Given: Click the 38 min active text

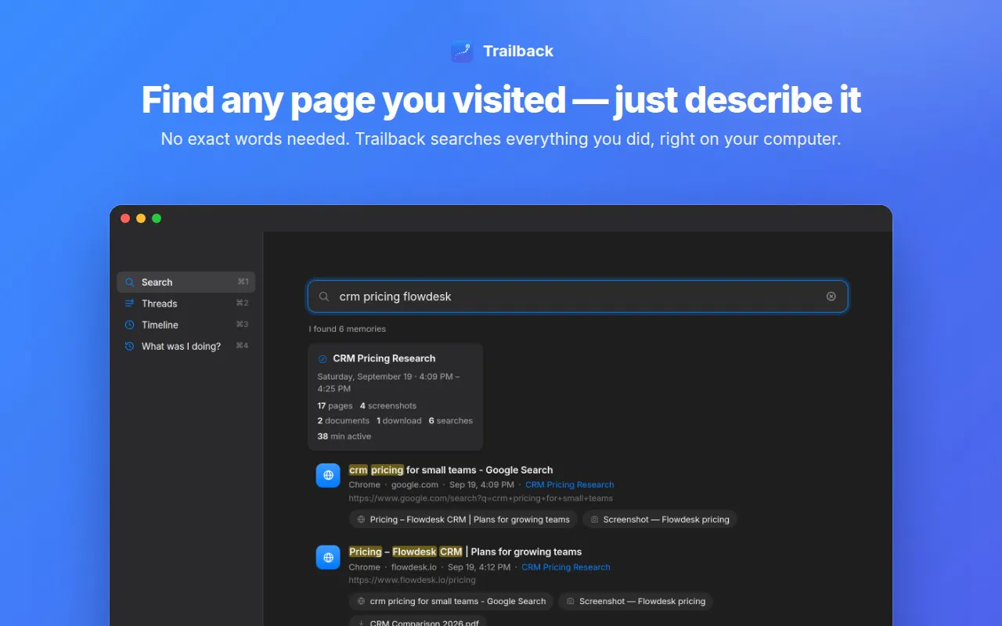Looking at the screenshot, I should (344, 437).
